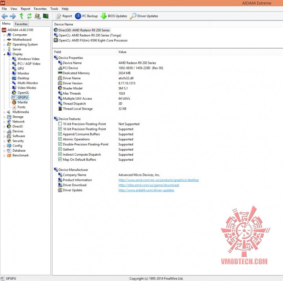
Task: Select the AIDA64 v4.60.3100 root node
Action: pyautogui.click(x=20, y=30)
